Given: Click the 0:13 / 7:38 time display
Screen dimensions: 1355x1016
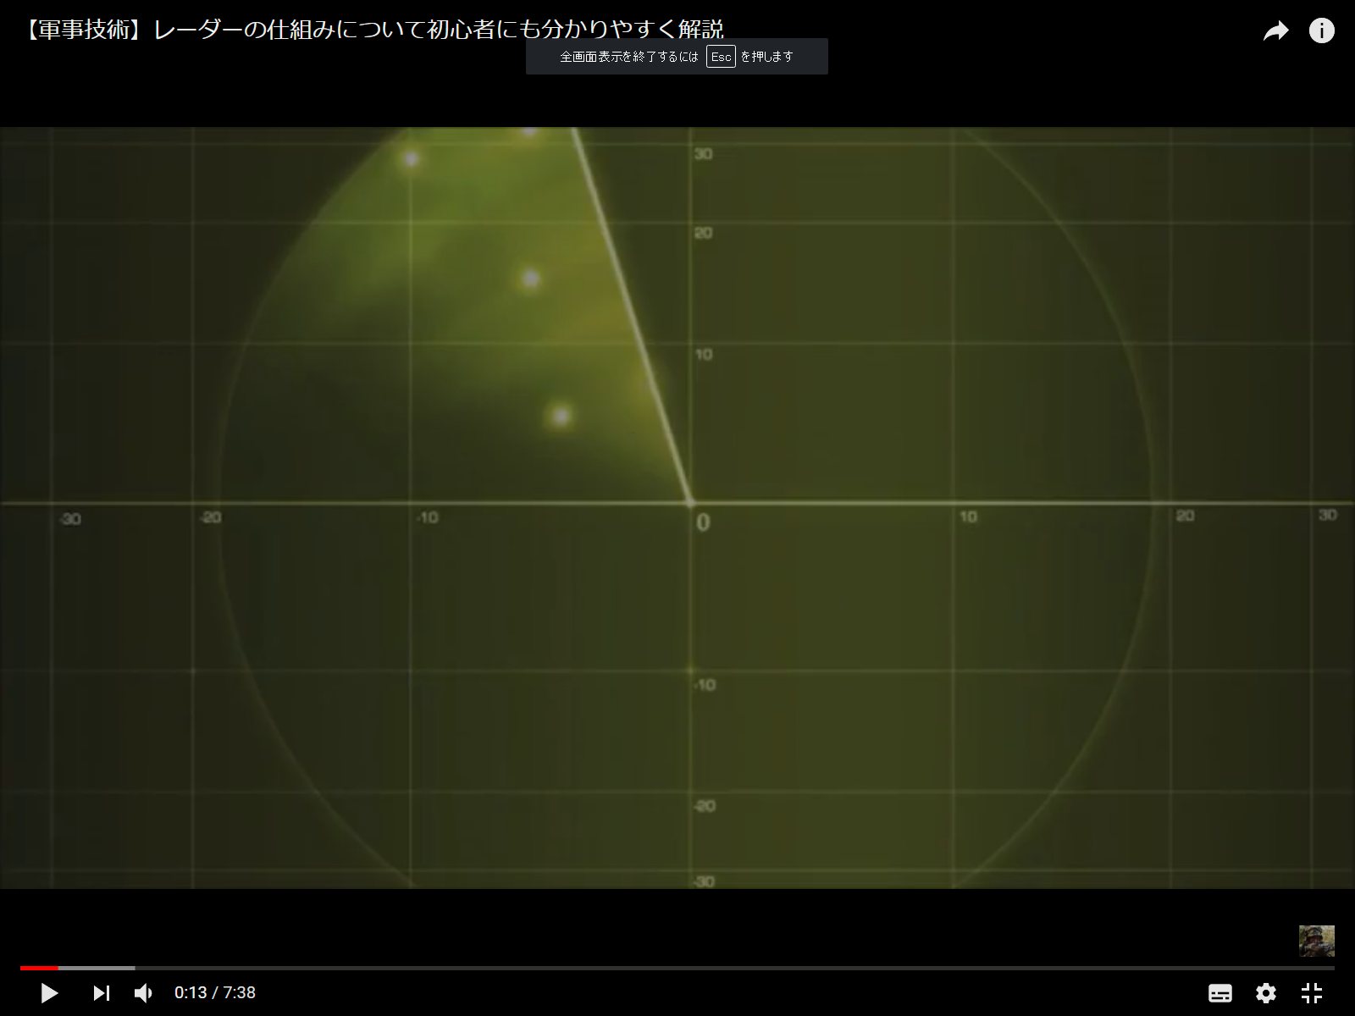Looking at the screenshot, I should pos(215,992).
